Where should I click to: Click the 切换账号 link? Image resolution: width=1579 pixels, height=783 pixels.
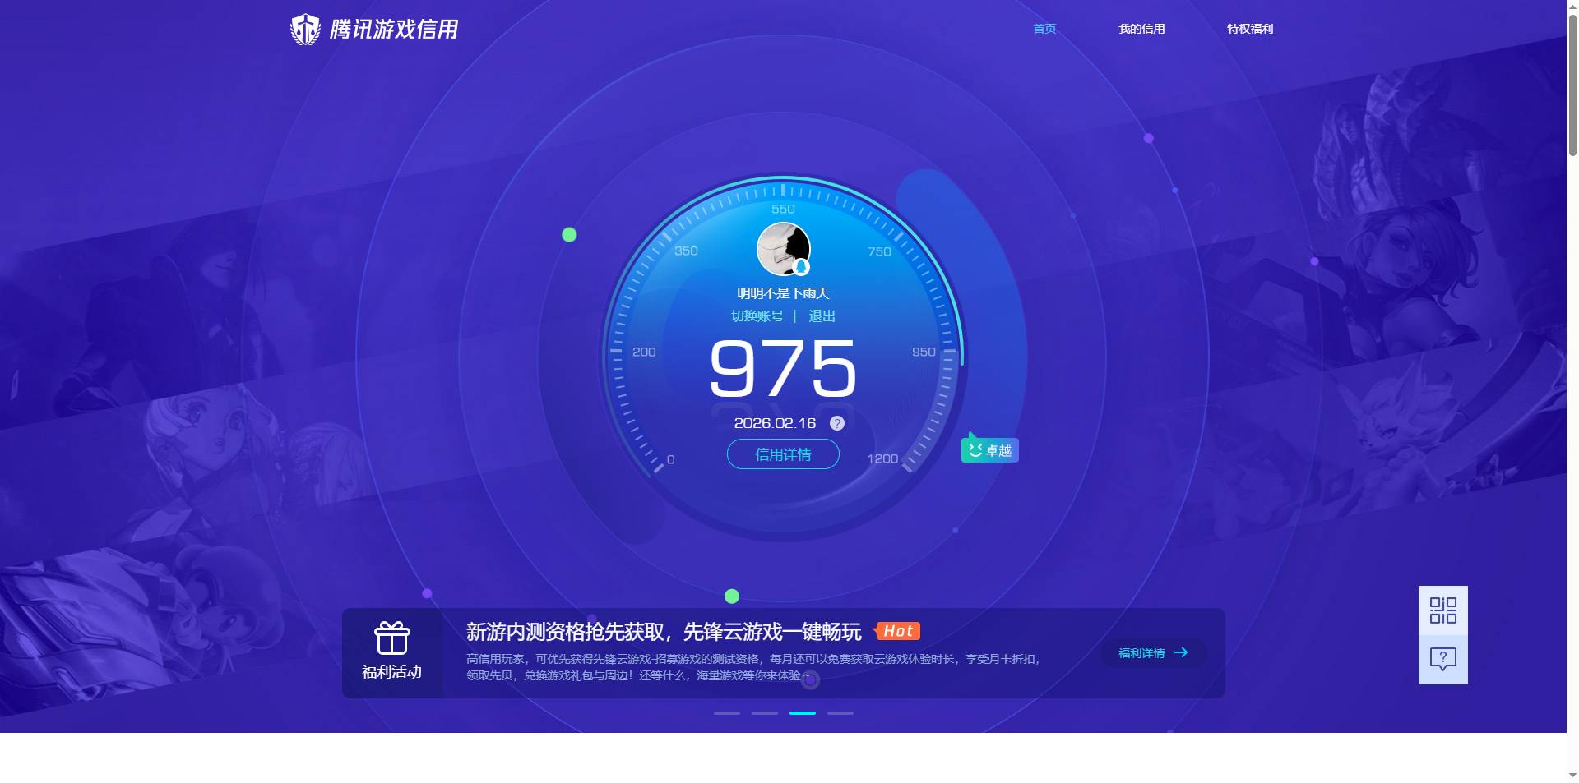[757, 315]
